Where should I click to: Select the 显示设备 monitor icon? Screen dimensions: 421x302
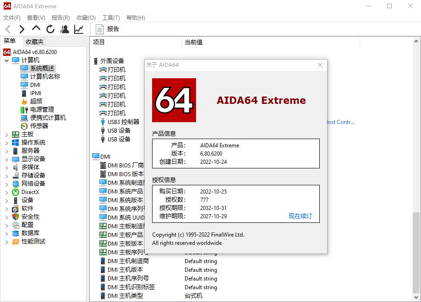[16, 159]
